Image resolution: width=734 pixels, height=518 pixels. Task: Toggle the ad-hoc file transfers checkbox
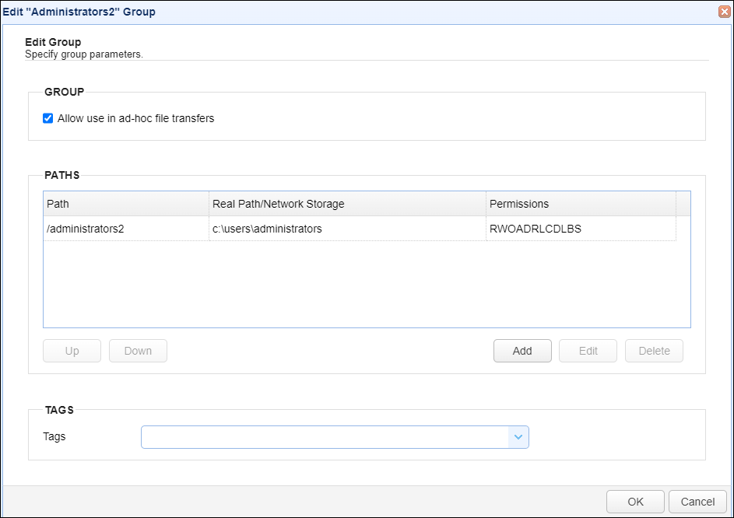click(48, 118)
